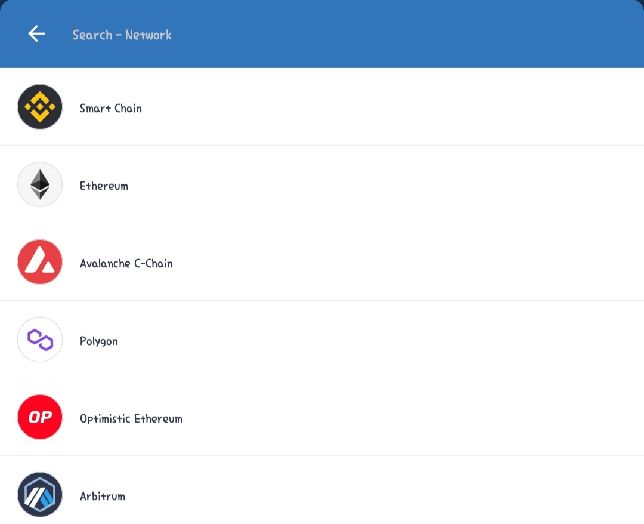Tap the purple Polygon logo

[x=40, y=340]
